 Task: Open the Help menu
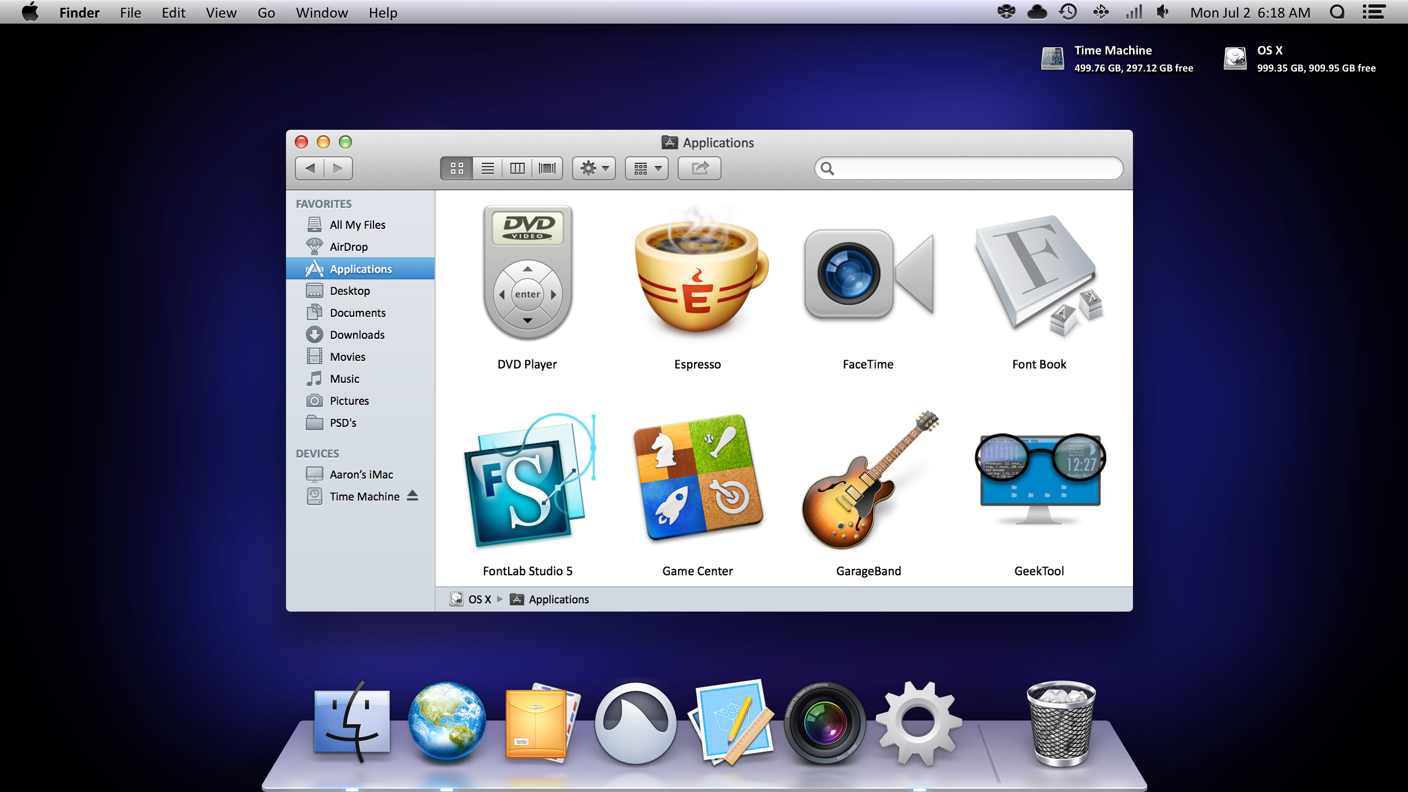(x=383, y=13)
